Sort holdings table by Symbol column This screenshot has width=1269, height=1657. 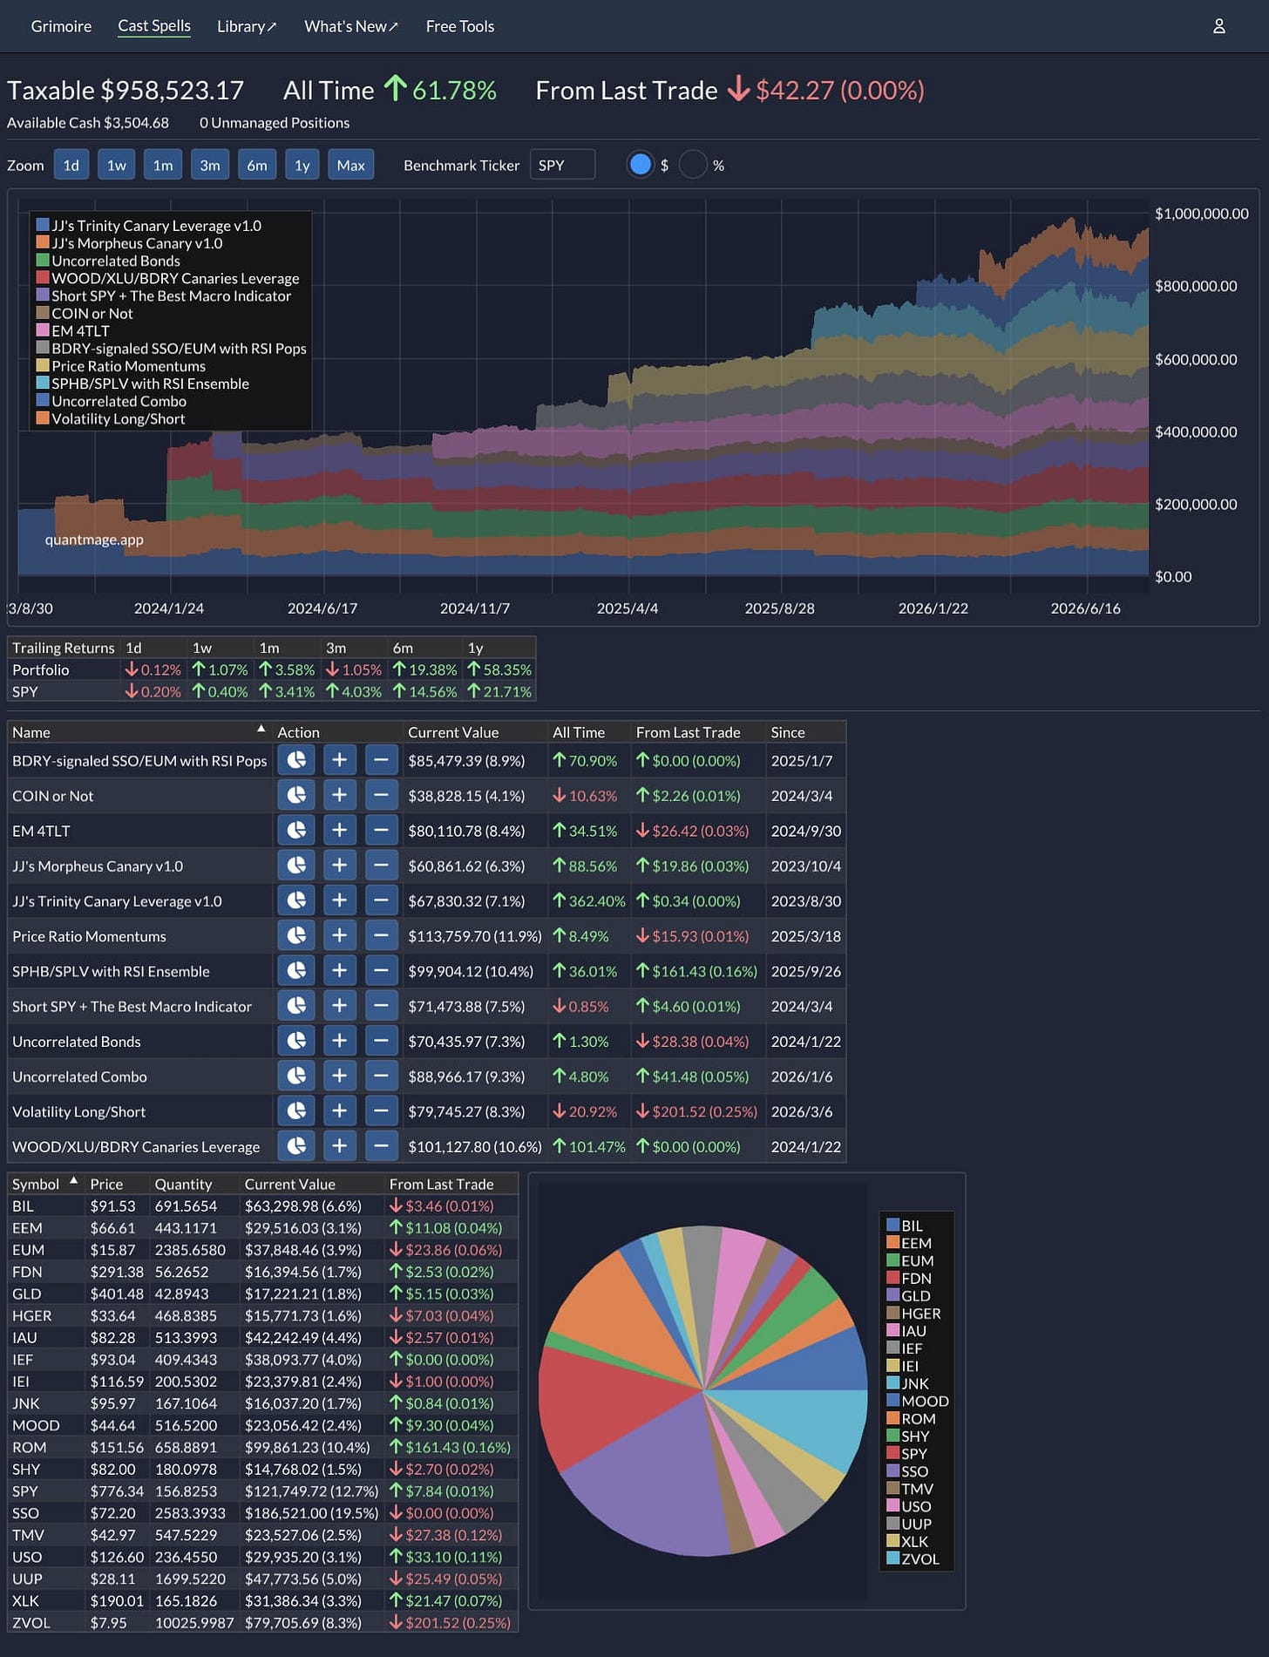[45, 1184]
